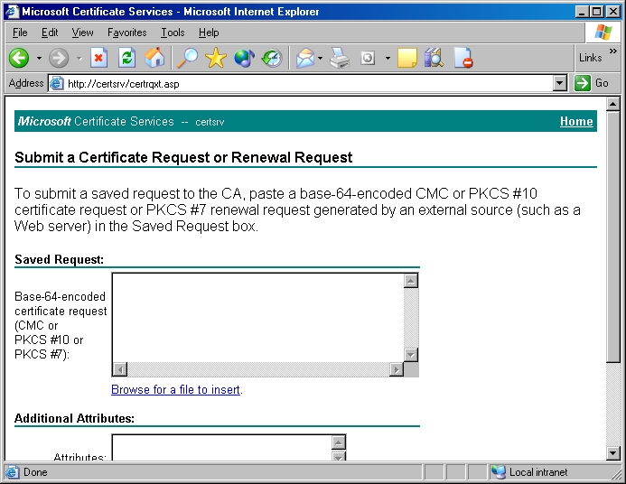
Task: Click the Go green arrow button
Action: click(583, 83)
